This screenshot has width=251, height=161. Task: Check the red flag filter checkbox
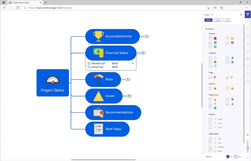210,77
